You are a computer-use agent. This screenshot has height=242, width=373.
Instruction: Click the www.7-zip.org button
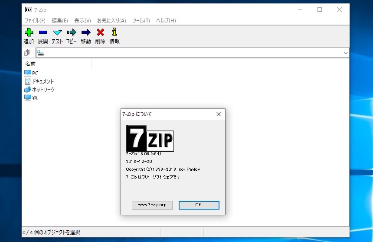(152, 205)
